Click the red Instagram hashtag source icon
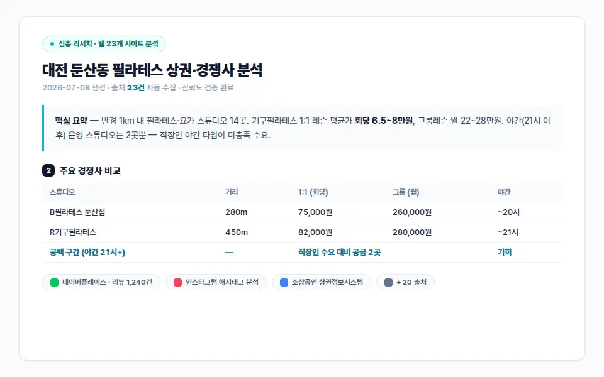604x377 pixels. (177, 282)
